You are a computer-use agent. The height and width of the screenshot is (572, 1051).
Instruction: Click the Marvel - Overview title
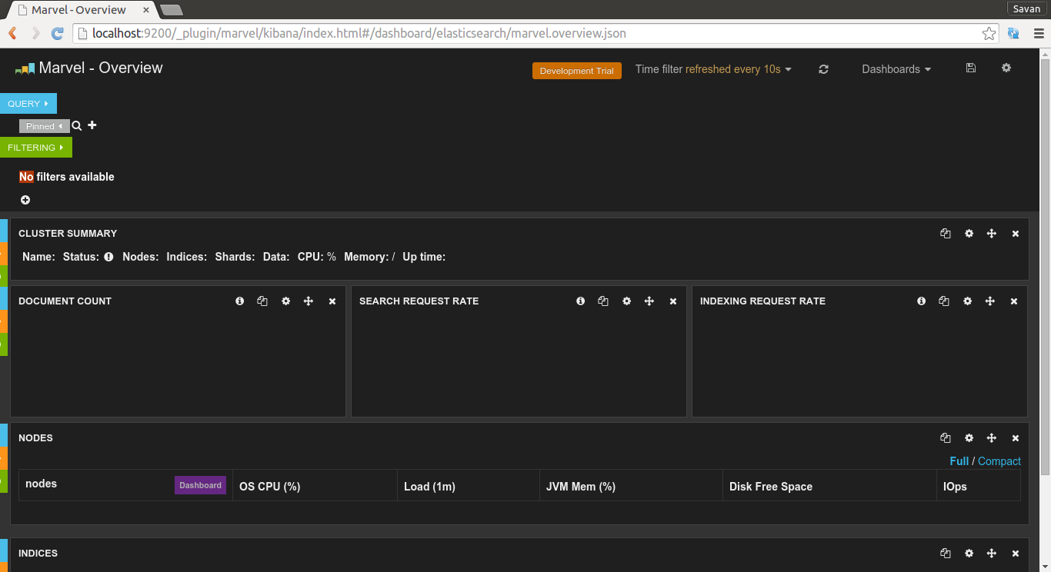101,68
